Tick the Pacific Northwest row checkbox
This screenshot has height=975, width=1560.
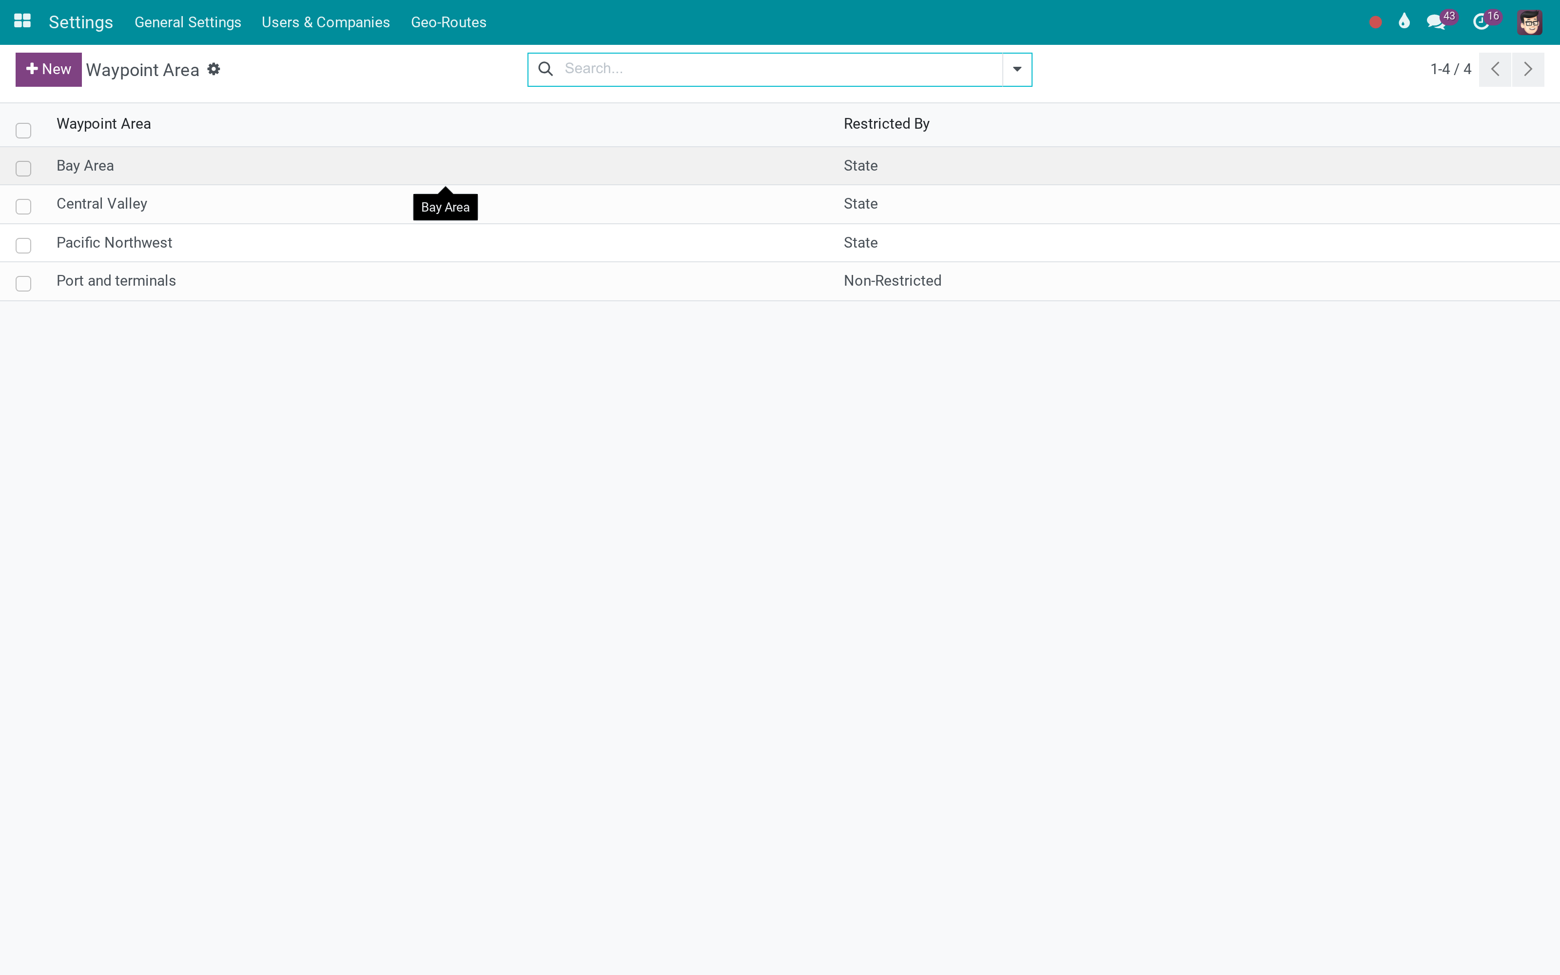pos(23,246)
